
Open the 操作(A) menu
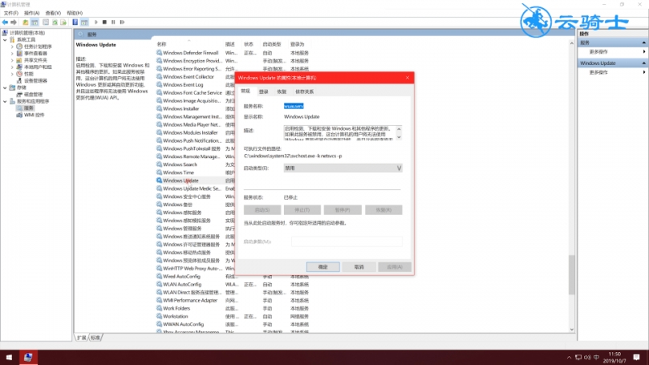32,13
